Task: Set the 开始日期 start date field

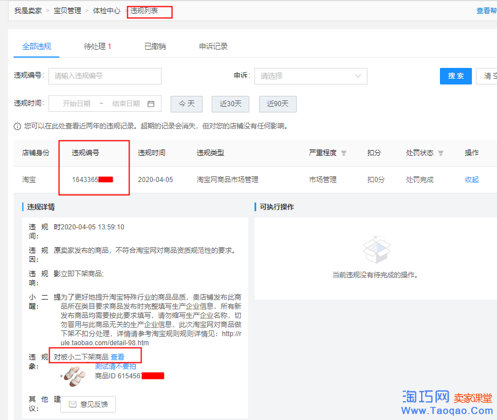Action: [x=76, y=104]
